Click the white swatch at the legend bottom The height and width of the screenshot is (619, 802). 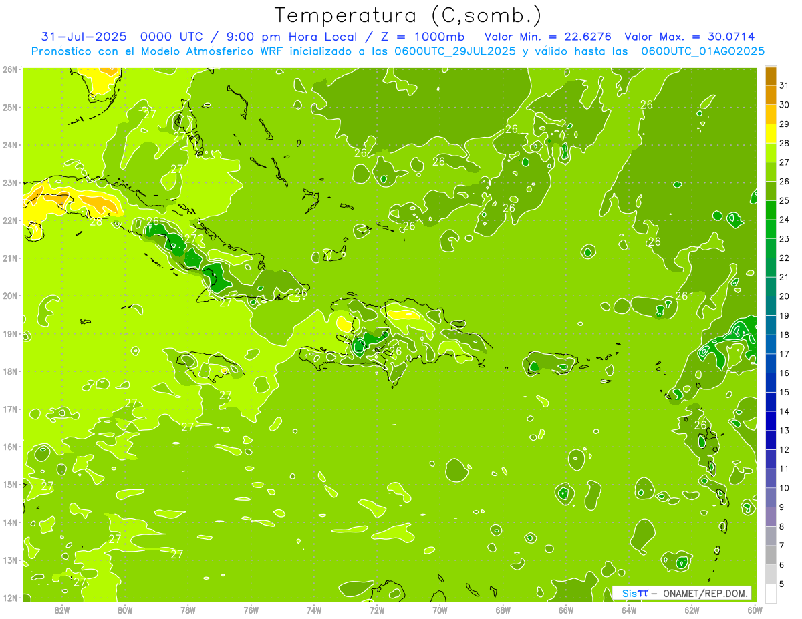pos(771,592)
